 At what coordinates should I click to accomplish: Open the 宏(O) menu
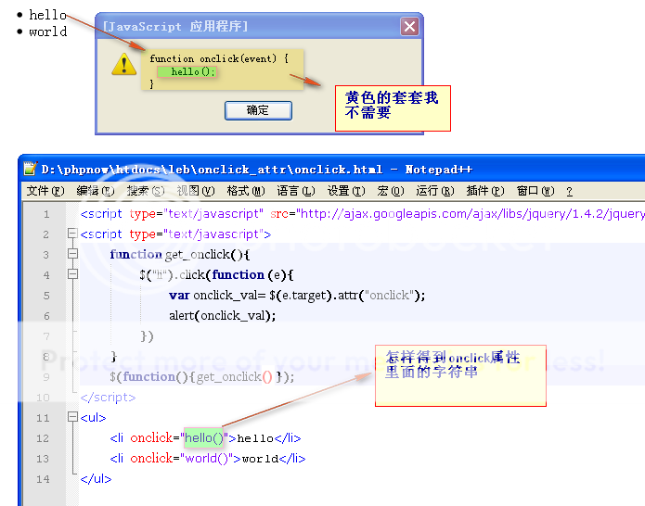[391, 191]
